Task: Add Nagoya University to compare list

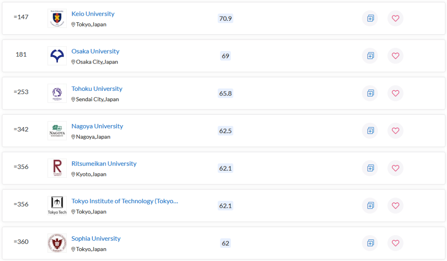Action: [x=370, y=130]
